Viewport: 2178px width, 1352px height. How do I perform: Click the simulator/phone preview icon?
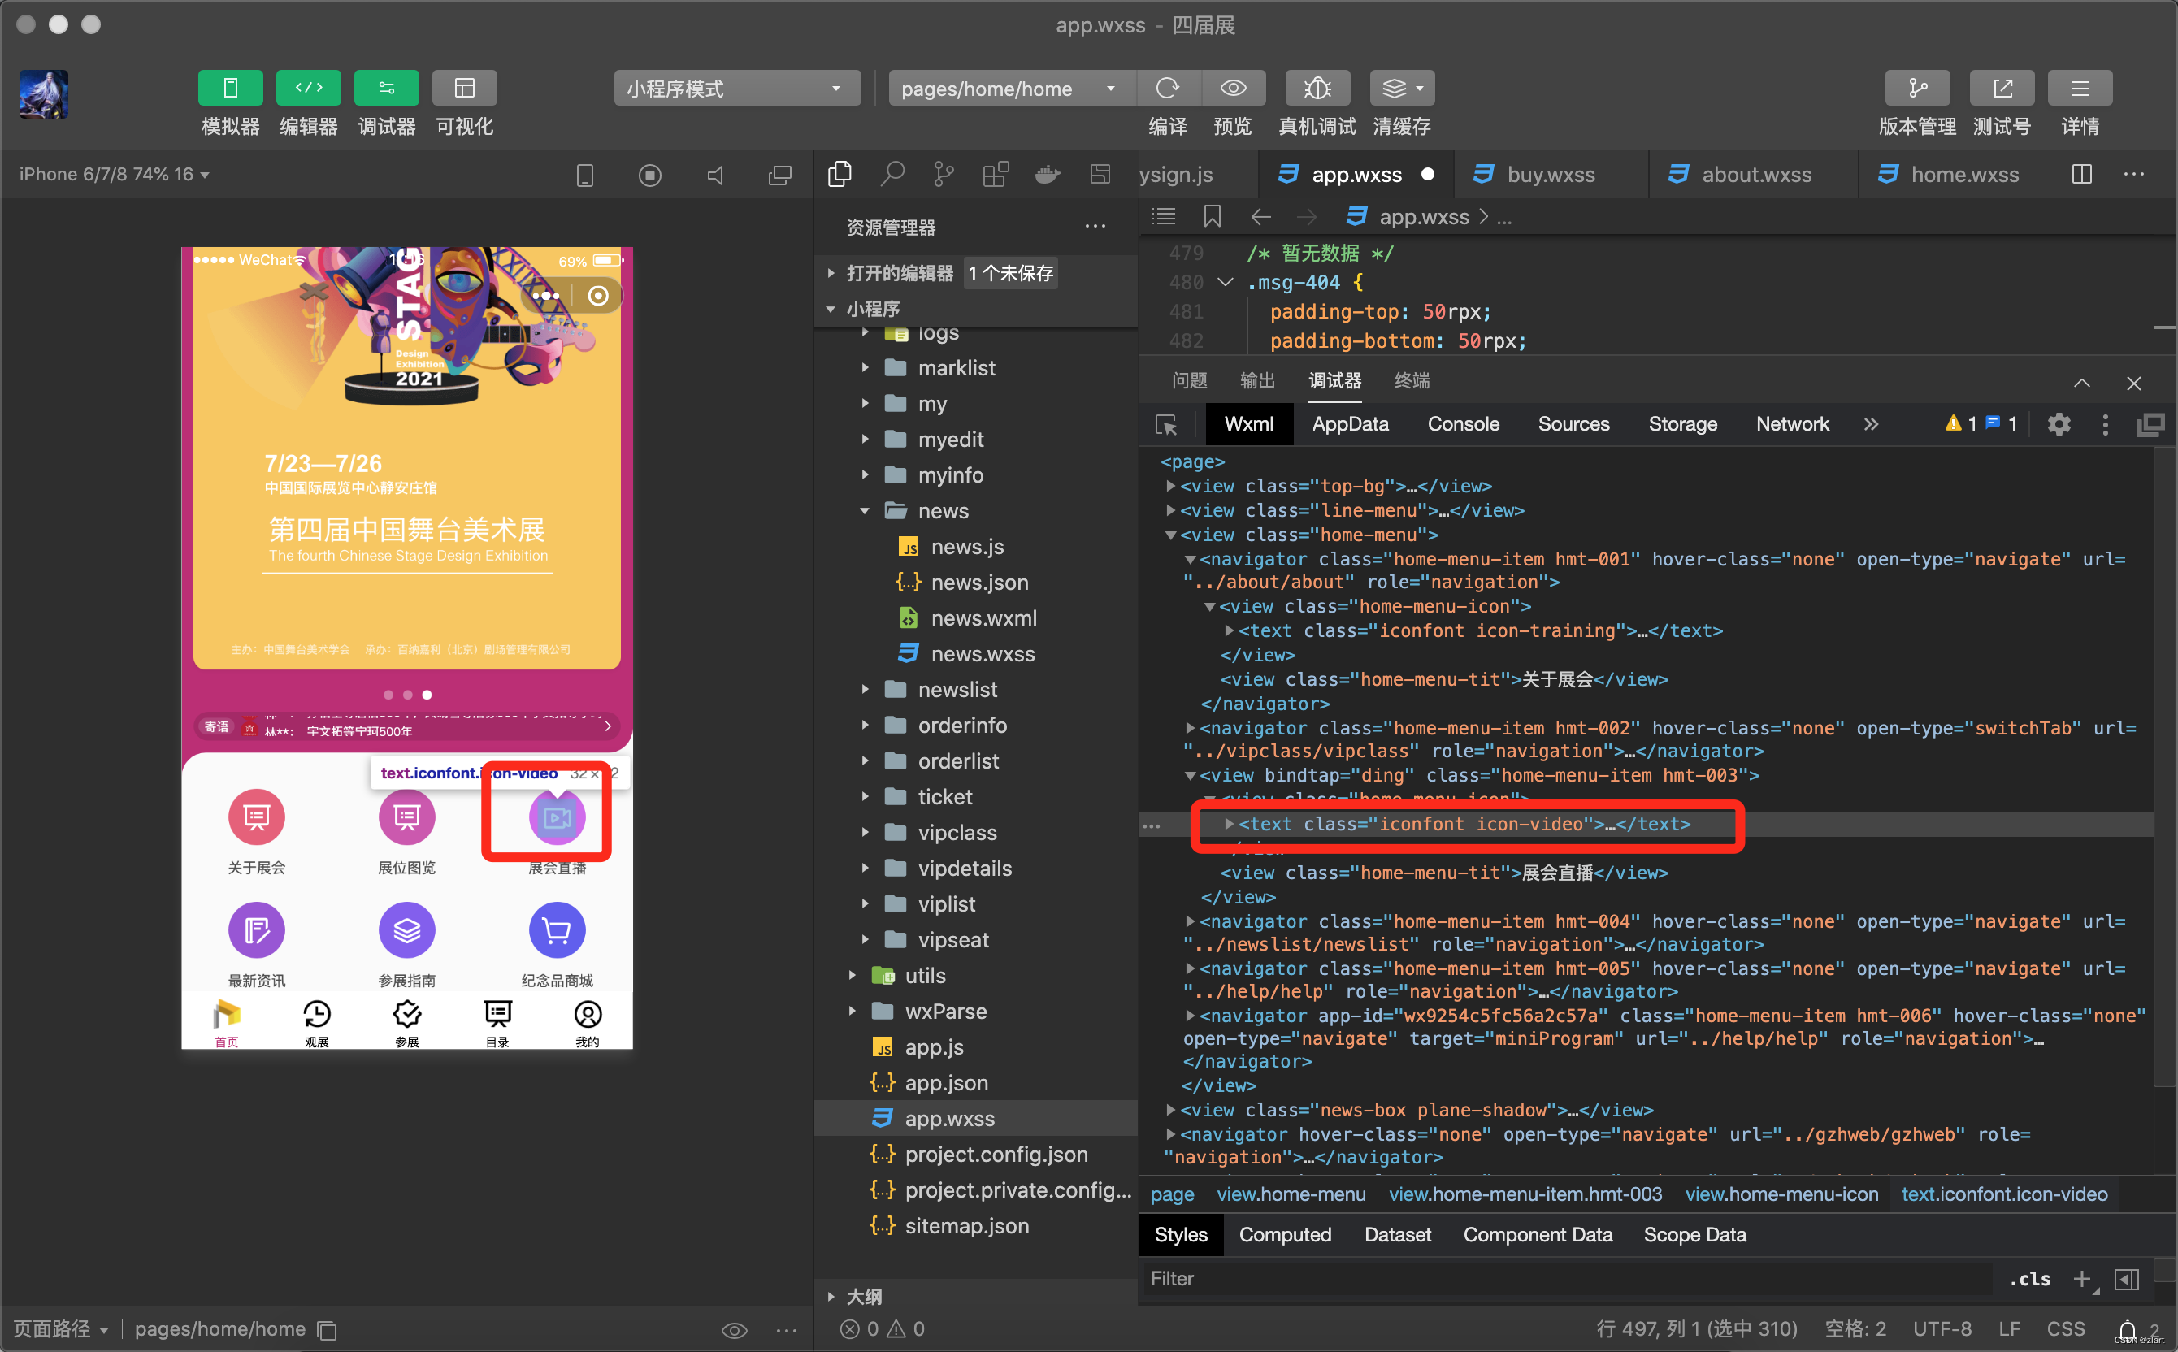pyautogui.click(x=231, y=89)
